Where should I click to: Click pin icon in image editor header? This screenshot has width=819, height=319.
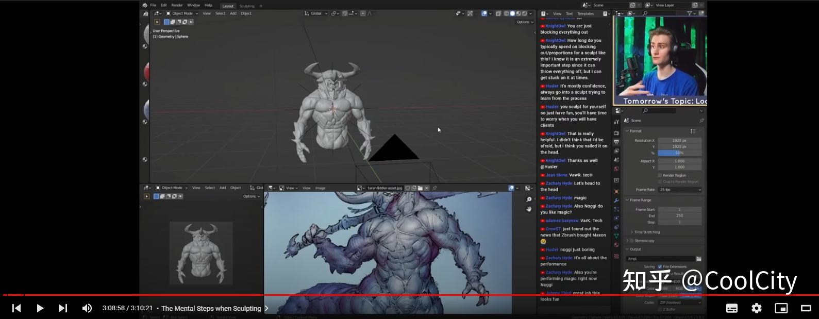point(434,188)
